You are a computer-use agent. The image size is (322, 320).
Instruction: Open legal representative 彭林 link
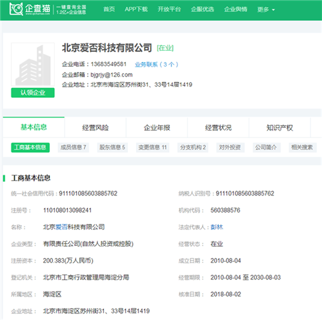pyautogui.click(x=217, y=227)
